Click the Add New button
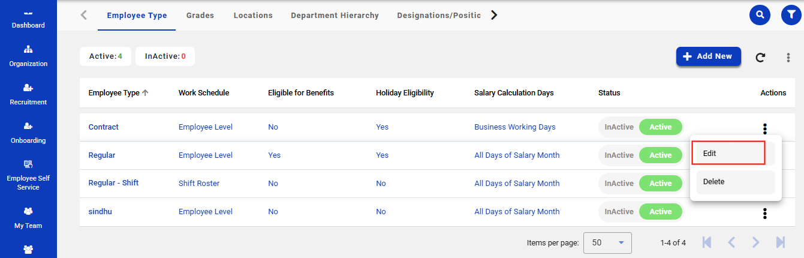 [708, 56]
